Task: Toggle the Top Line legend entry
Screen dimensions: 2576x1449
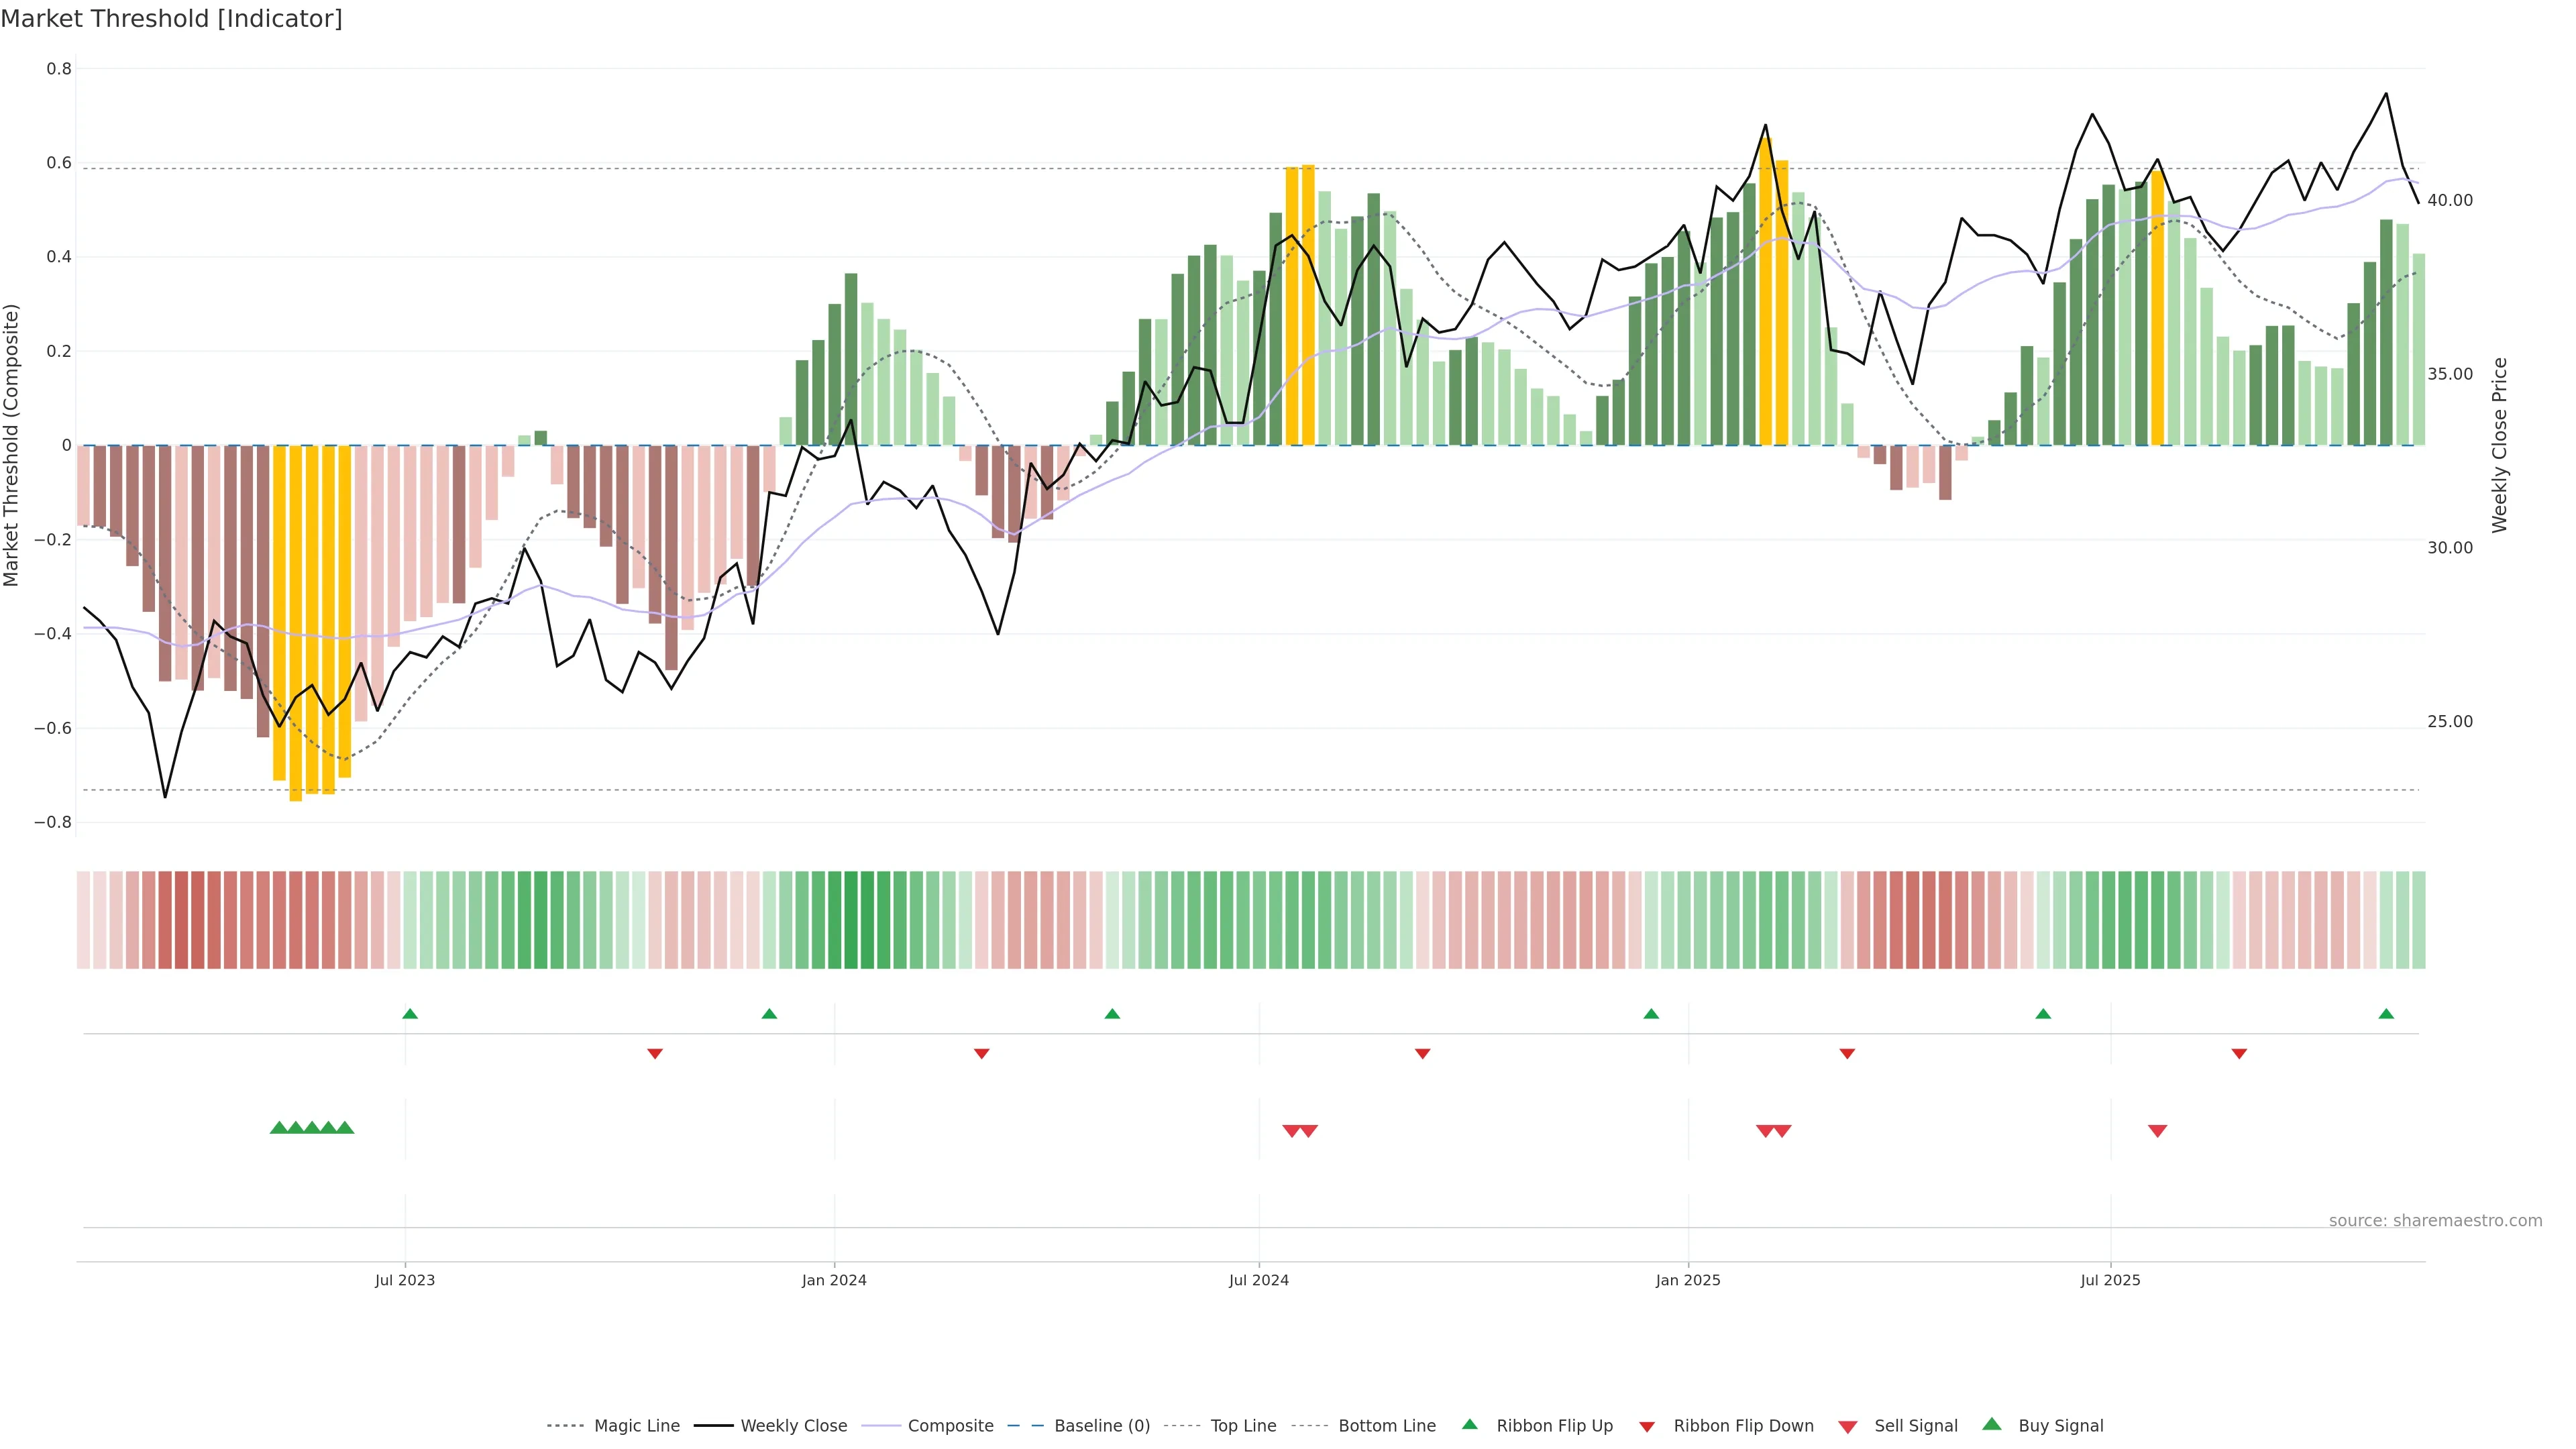Action: pos(1243,1426)
